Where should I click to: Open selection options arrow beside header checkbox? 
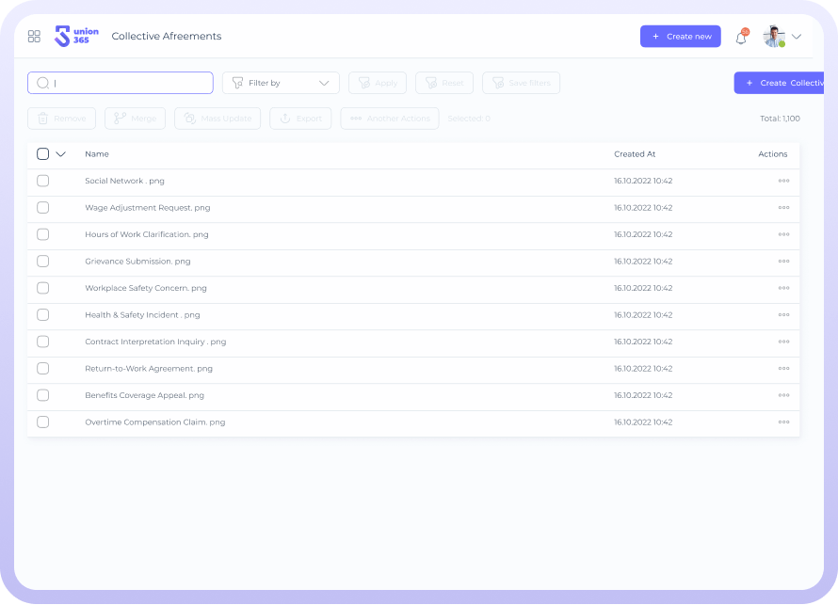pos(61,154)
